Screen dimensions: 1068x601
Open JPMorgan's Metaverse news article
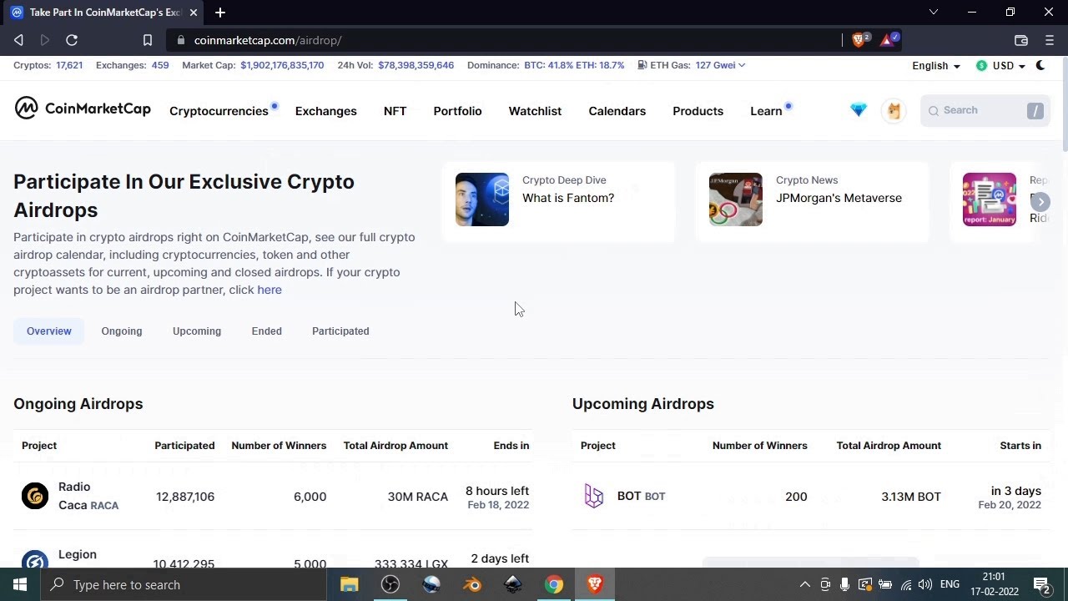(839, 198)
